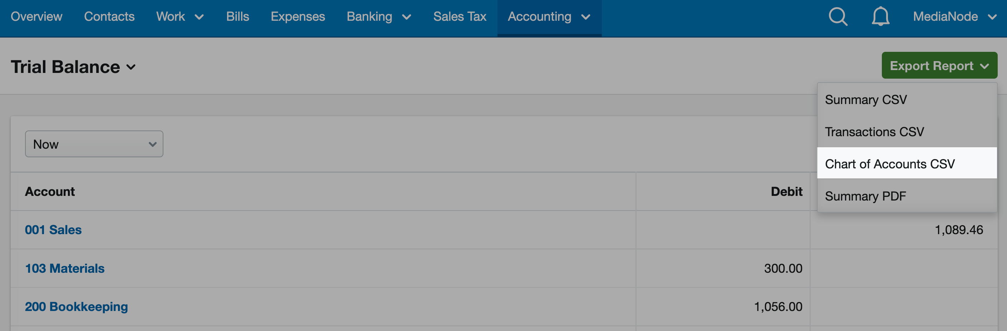Open notifications bell icon

[x=880, y=17]
